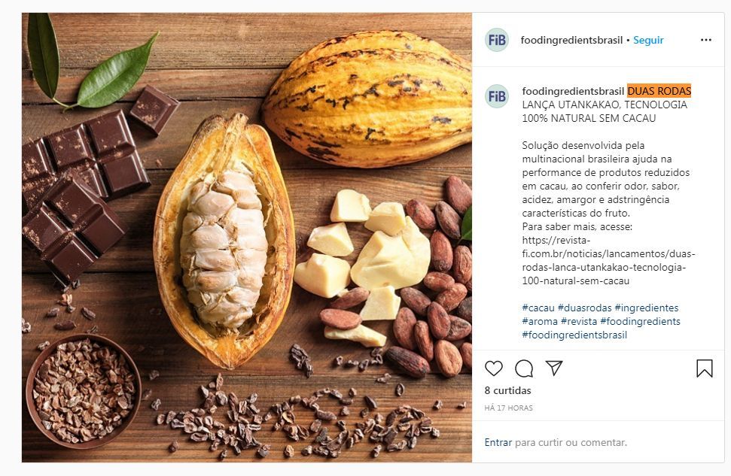
Task: Open the three-dot more options menu
Action: point(706,40)
